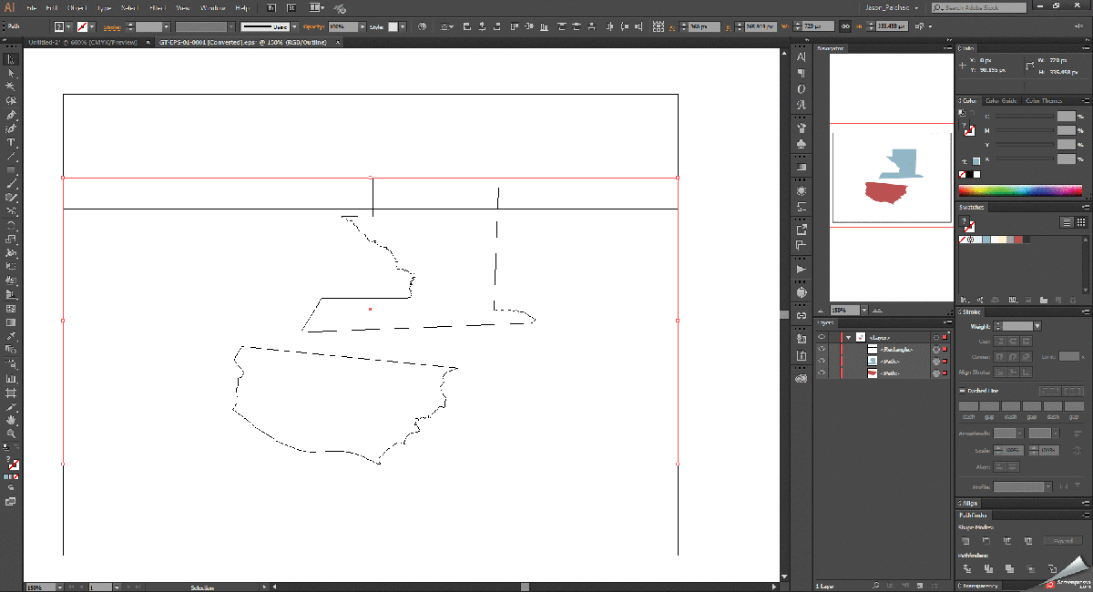The height and width of the screenshot is (592, 1093).
Task: Activate the Type tool
Action: click(x=11, y=143)
